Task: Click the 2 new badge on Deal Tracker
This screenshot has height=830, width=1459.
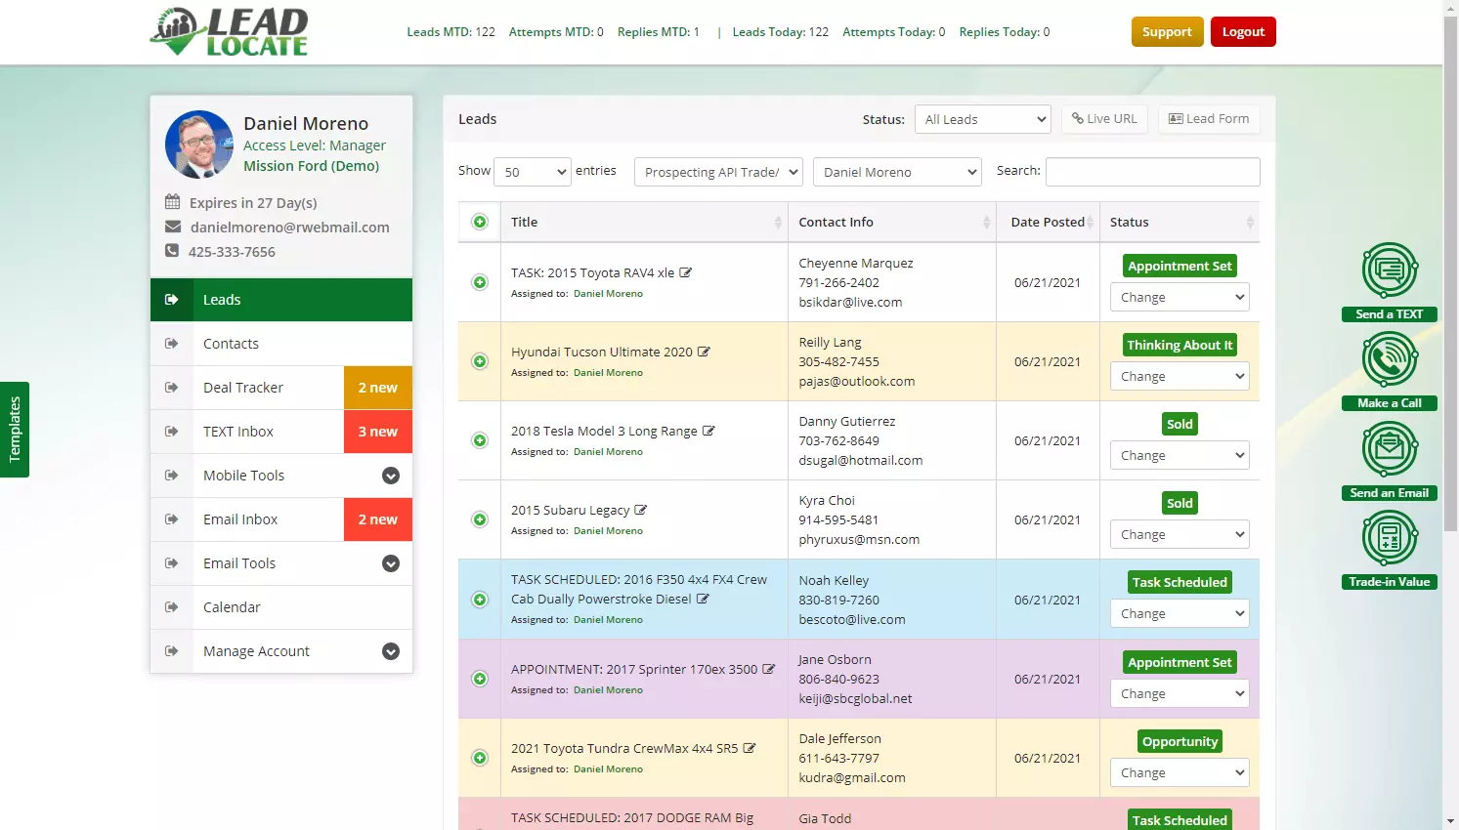Action: (x=378, y=388)
